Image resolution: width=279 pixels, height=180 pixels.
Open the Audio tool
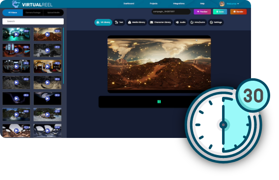(x=181, y=22)
